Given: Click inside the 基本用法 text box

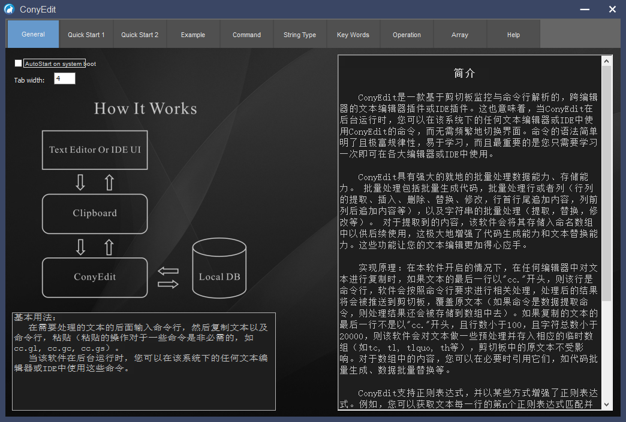Looking at the screenshot, I should pos(144,383).
